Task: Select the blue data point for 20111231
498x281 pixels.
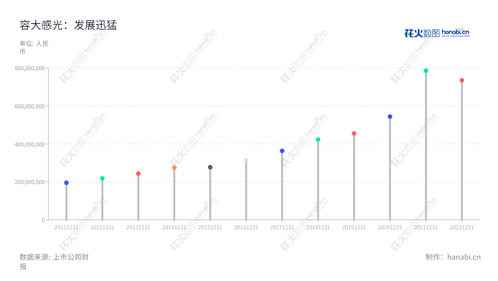Action: click(x=67, y=183)
